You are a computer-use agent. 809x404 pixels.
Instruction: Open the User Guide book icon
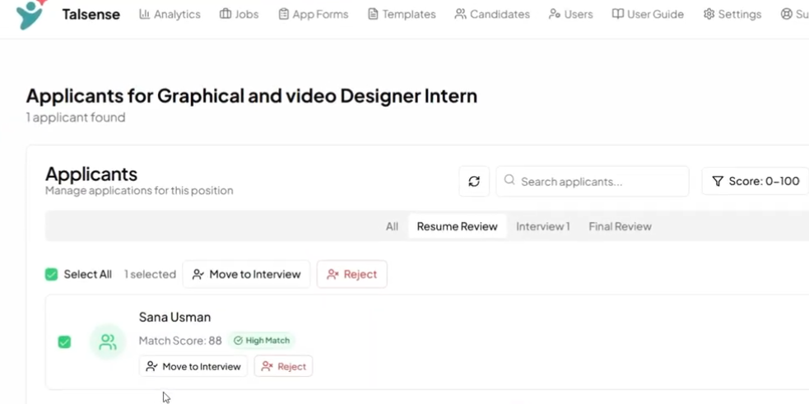point(617,14)
